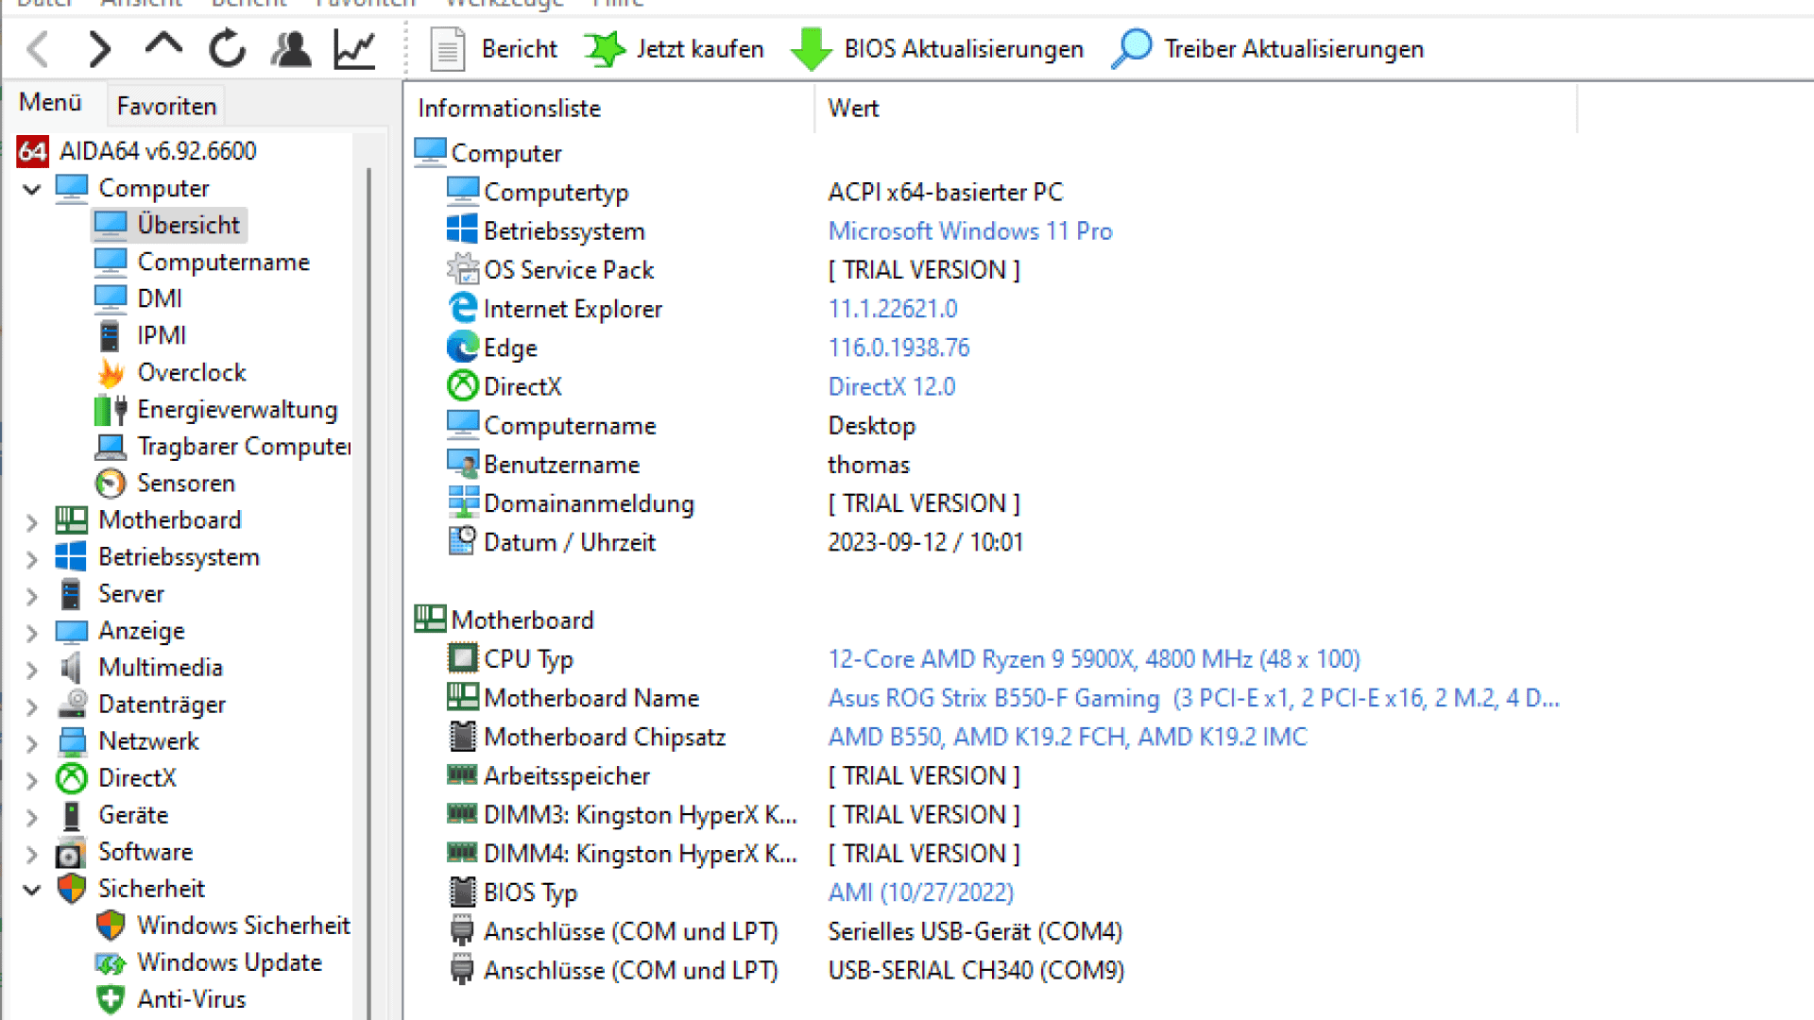The height and width of the screenshot is (1020, 1814).
Task: Collapse the Computer tree node
Action: tap(32, 189)
